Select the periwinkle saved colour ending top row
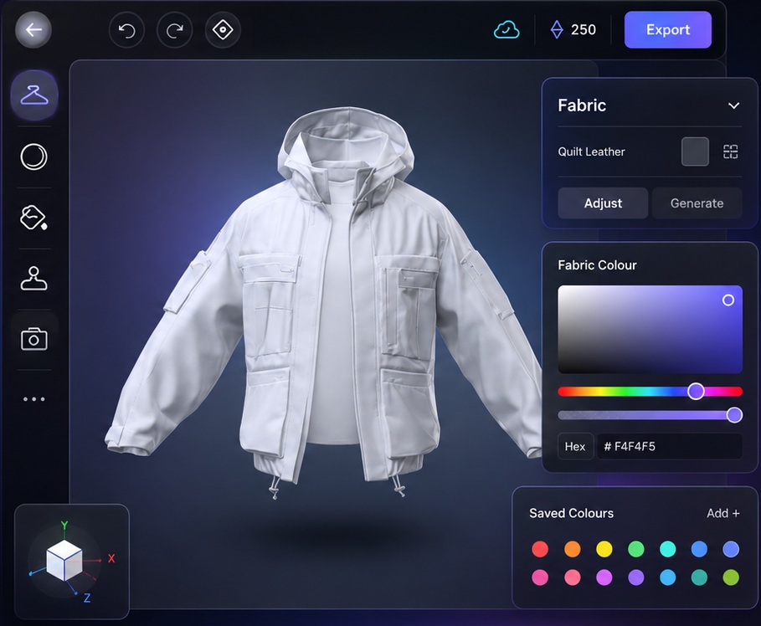761x626 pixels. pyautogui.click(x=731, y=549)
